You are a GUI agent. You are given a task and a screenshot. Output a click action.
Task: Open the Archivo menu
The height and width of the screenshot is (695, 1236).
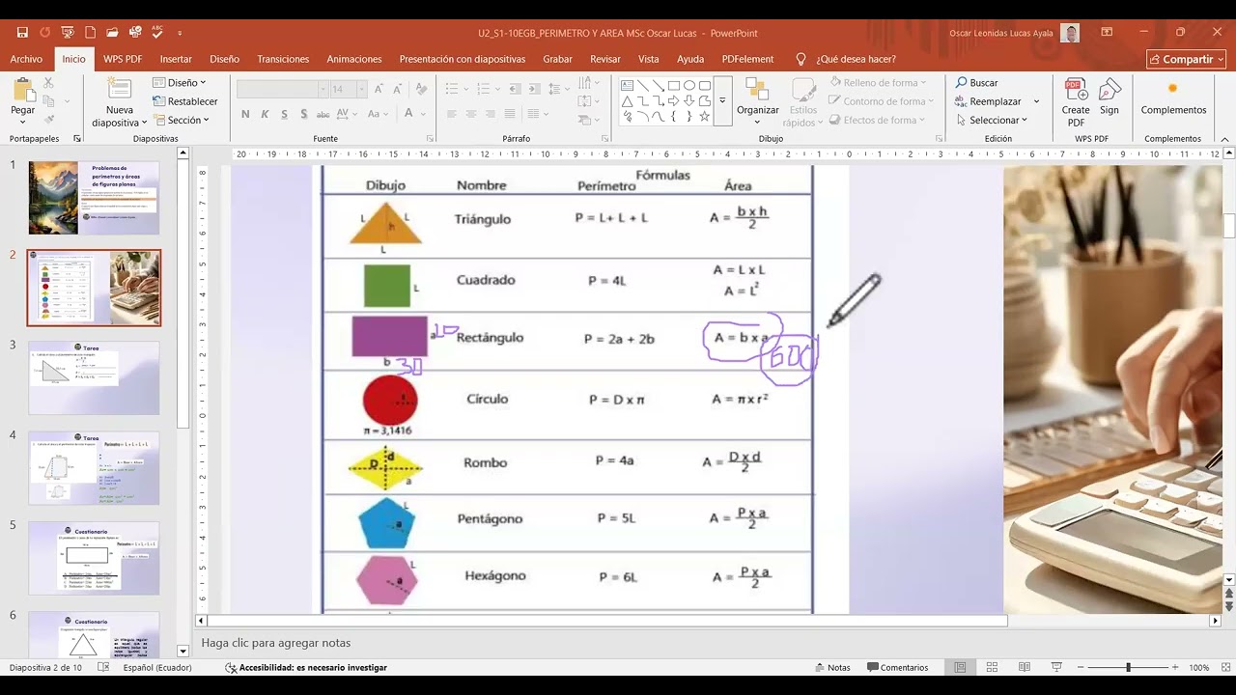pos(26,59)
